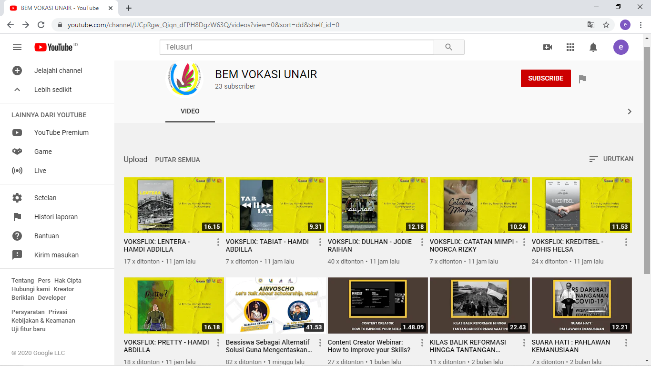Expand next channel tabs with right chevron
The height and width of the screenshot is (366, 651).
pyautogui.click(x=630, y=112)
